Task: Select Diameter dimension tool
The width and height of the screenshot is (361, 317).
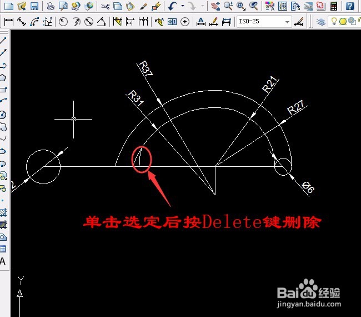Action: point(89,22)
